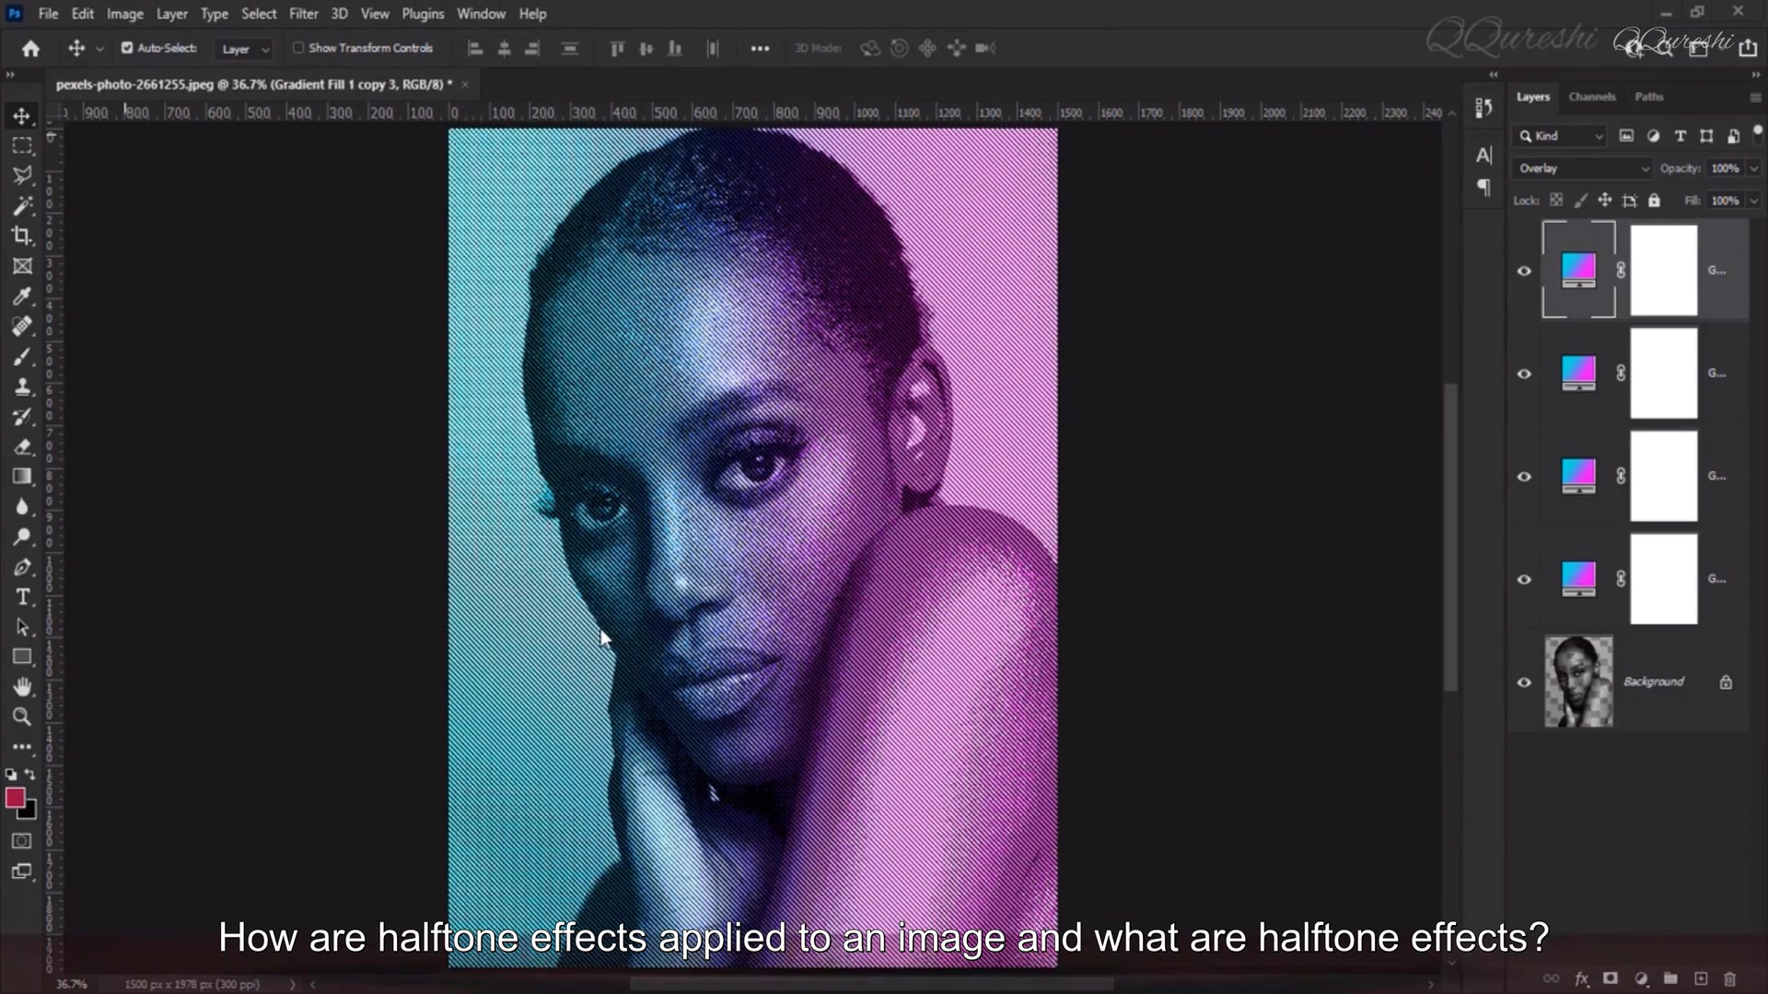Screen dimensions: 1768x994
Task: Select the Background layer thumbnail
Action: (1578, 681)
